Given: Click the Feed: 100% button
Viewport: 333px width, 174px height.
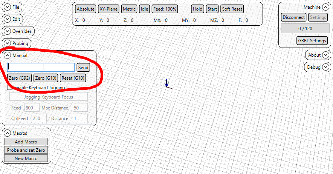Looking at the screenshot, I should point(165,9).
